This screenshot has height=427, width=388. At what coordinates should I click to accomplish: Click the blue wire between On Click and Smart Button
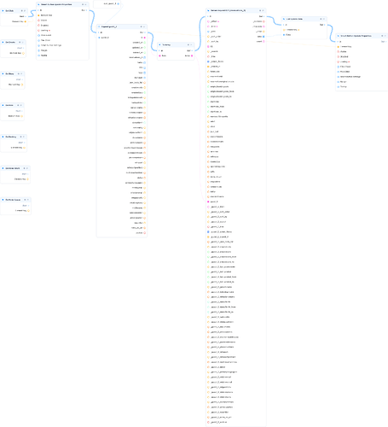[32, 14]
